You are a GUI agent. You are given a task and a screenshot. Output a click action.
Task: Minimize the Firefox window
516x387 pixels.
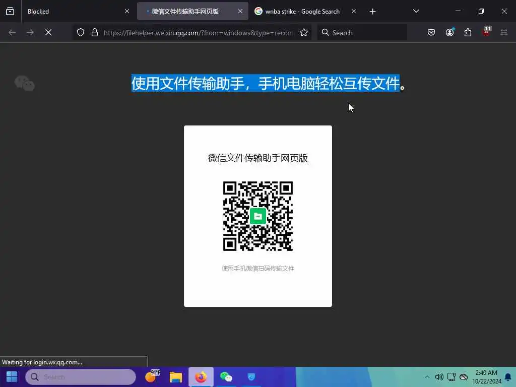coord(458,11)
